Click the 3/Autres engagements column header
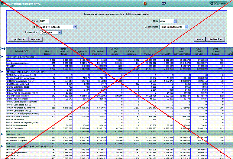233x159 pixels. click(132, 51)
